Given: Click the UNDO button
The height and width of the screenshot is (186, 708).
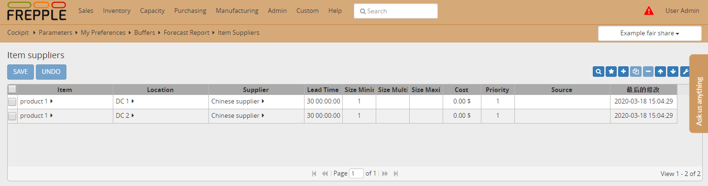Looking at the screenshot, I should click(x=51, y=72).
